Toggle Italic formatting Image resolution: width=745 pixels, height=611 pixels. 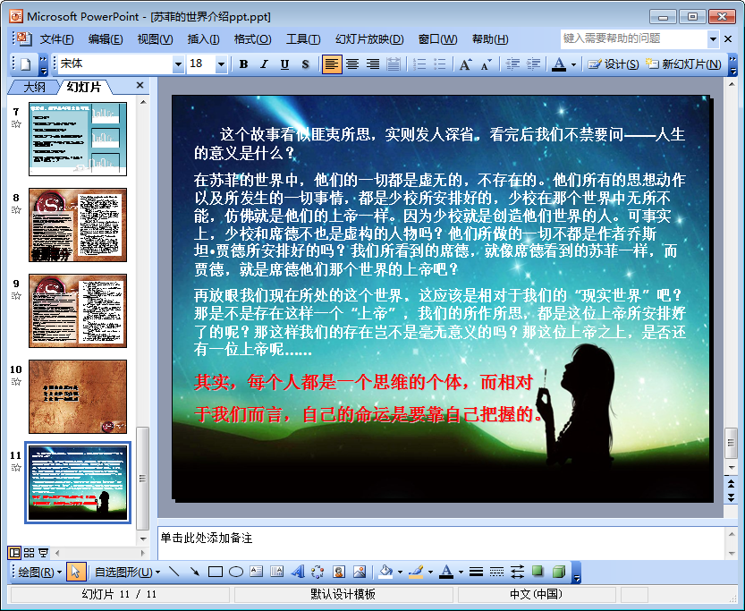(264, 64)
